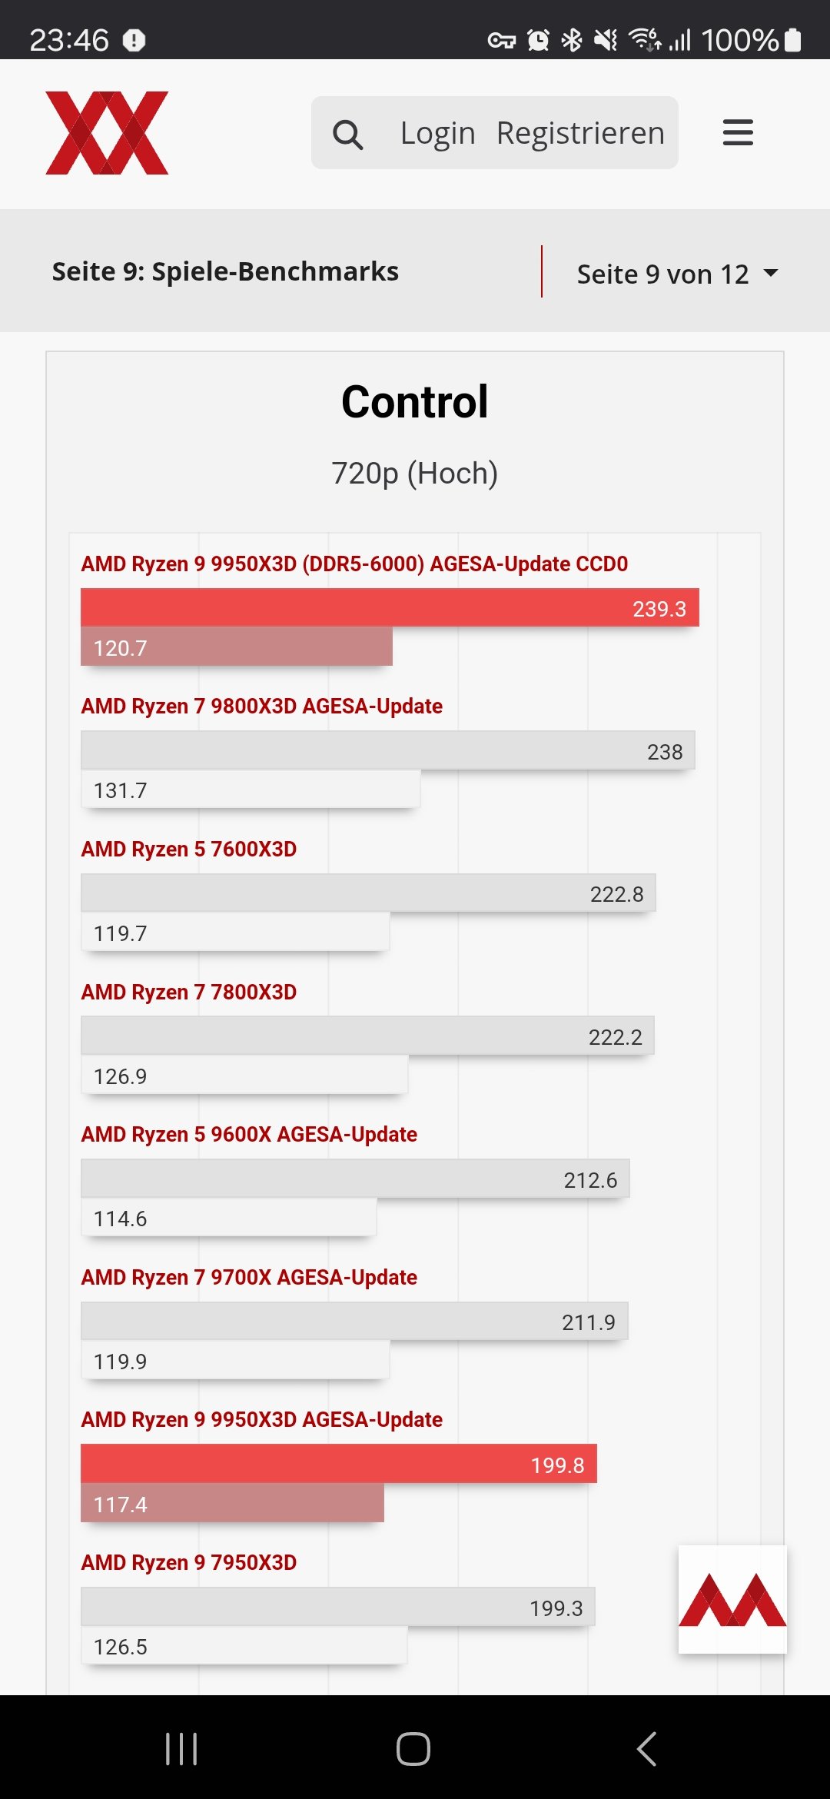The width and height of the screenshot is (830, 1799).
Task: Select the AMD Ryzen 5 7600X3D label
Action: point(189,849)
